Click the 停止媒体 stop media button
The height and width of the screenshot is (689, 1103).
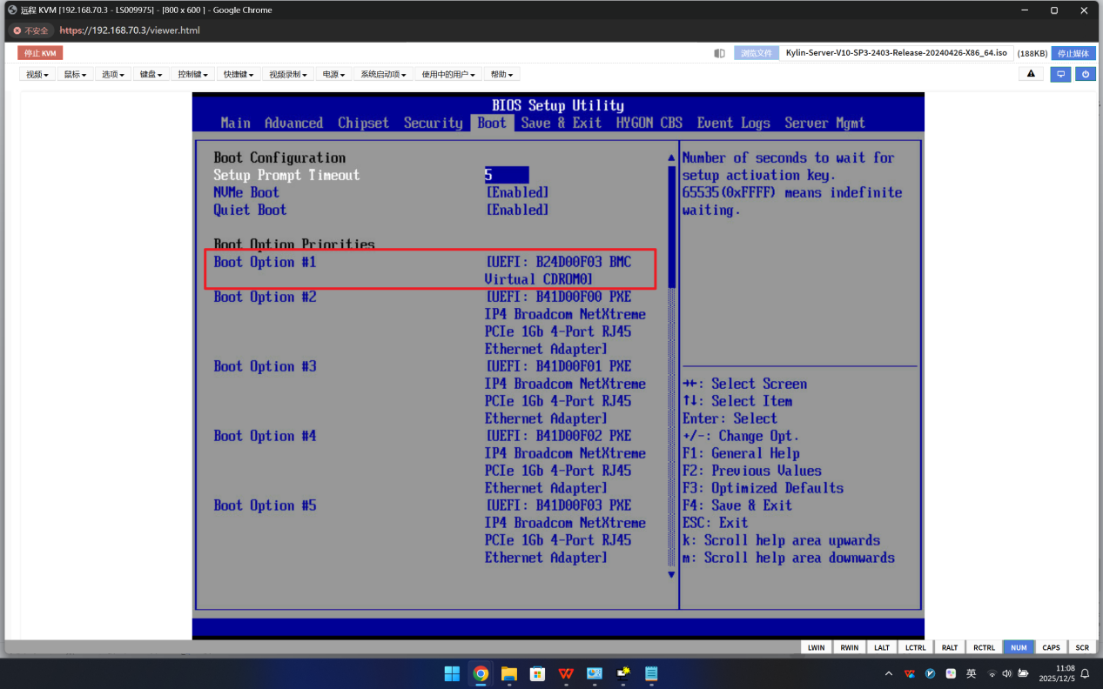coord(1073,53)
